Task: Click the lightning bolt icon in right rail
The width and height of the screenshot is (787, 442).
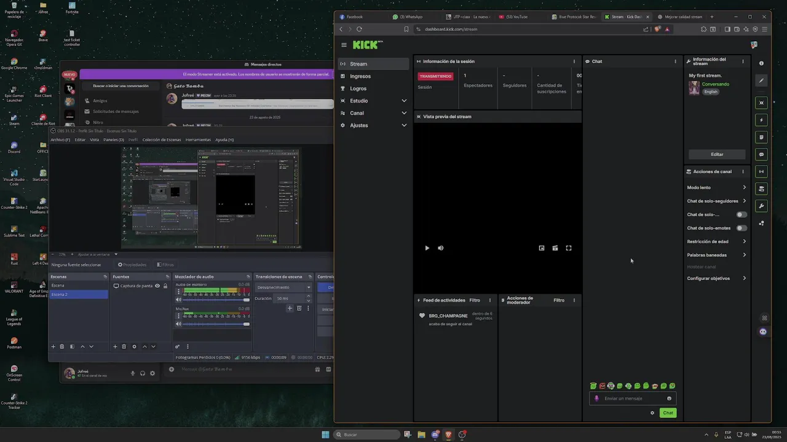Action: 761,120
